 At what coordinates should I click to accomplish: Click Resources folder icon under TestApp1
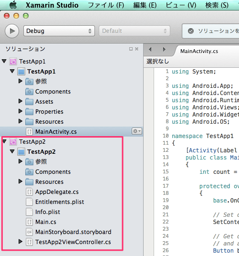tap(30, 122)
